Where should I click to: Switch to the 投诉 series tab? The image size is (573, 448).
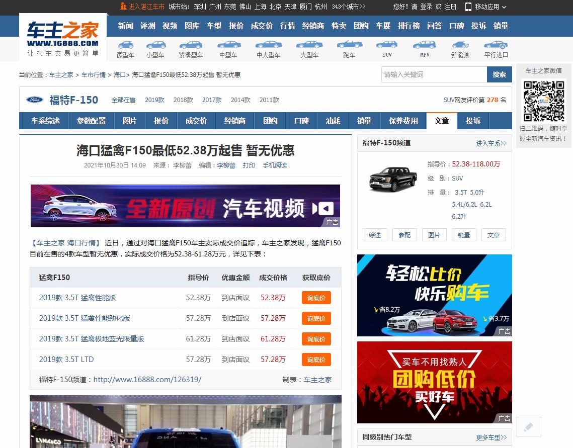coord(473,121)
